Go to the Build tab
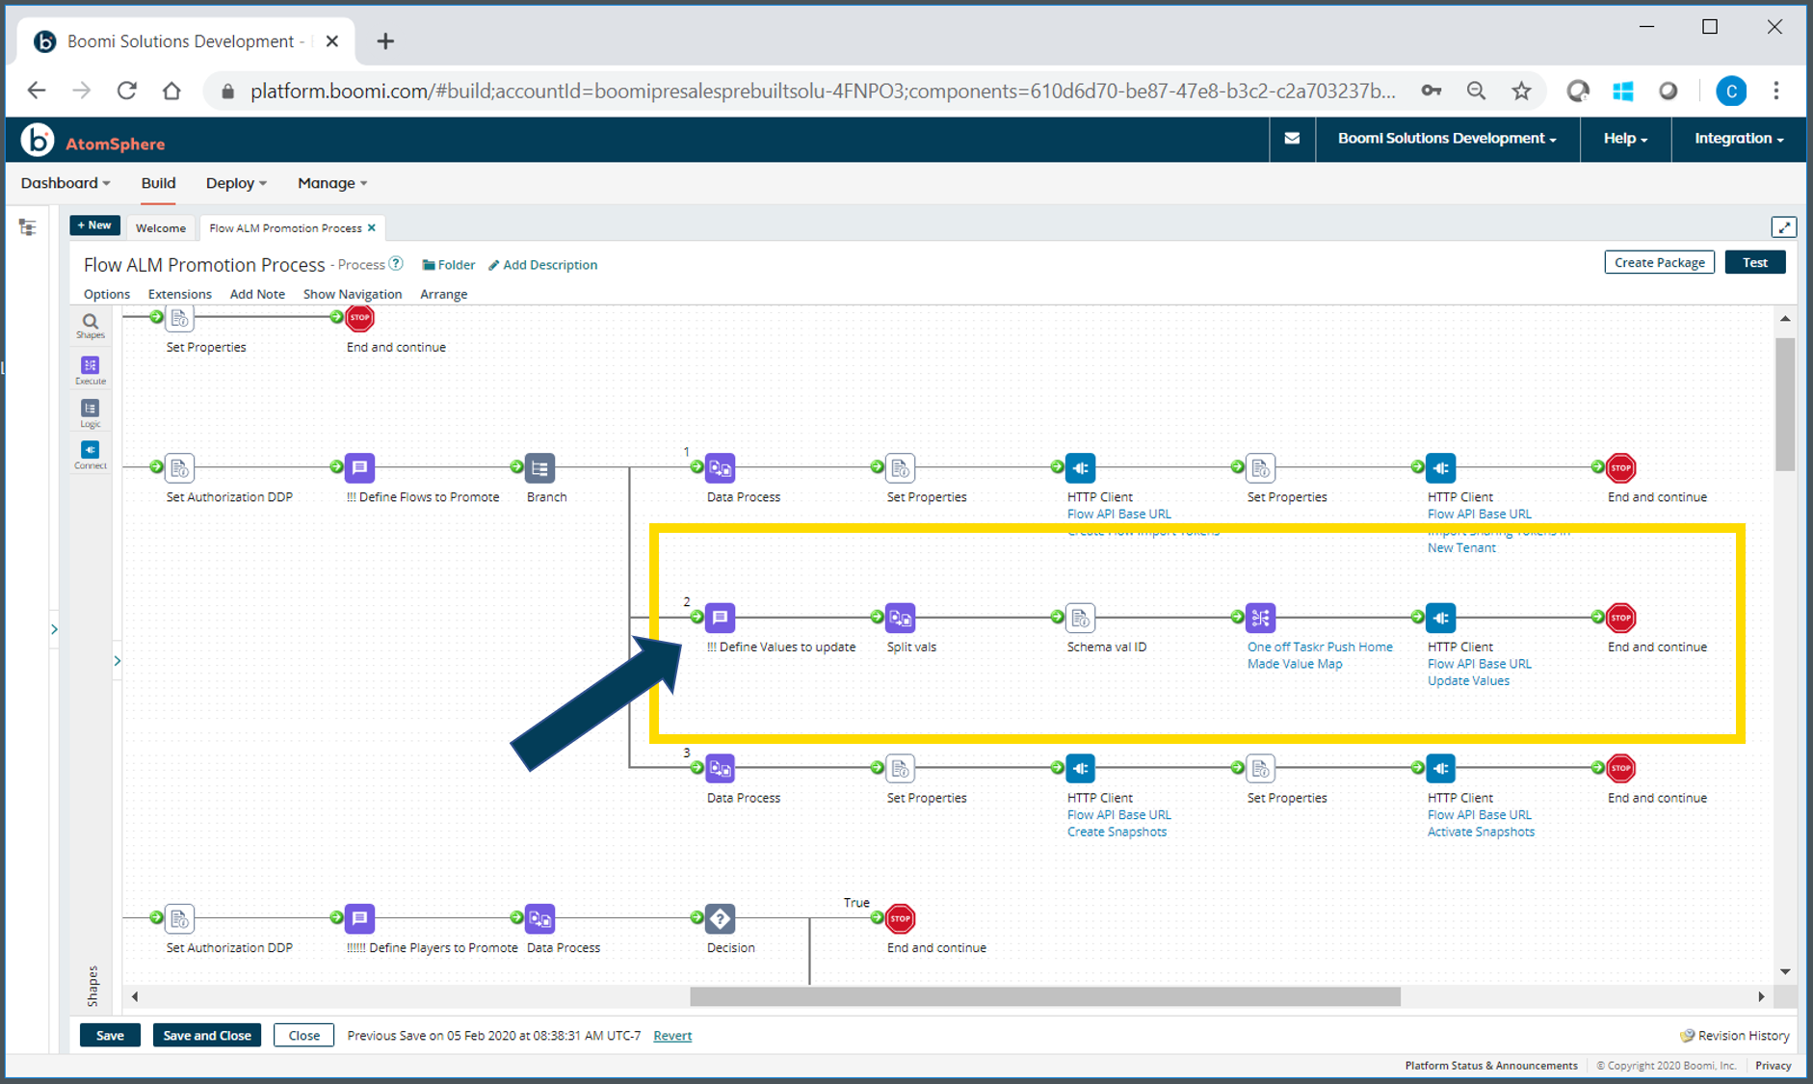Screen dimensions: 1813x1084 158,183
